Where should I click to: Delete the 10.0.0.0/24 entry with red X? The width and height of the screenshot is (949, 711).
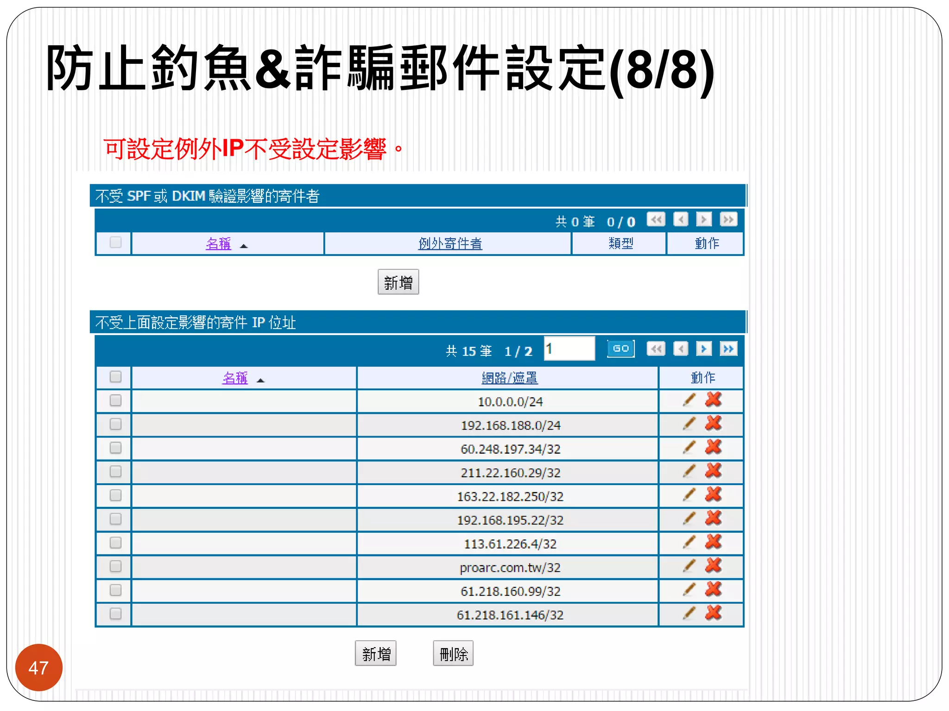[x=713, y=399]
